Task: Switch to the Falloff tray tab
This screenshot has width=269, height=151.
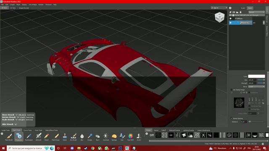Action: (x=164, y=130)
